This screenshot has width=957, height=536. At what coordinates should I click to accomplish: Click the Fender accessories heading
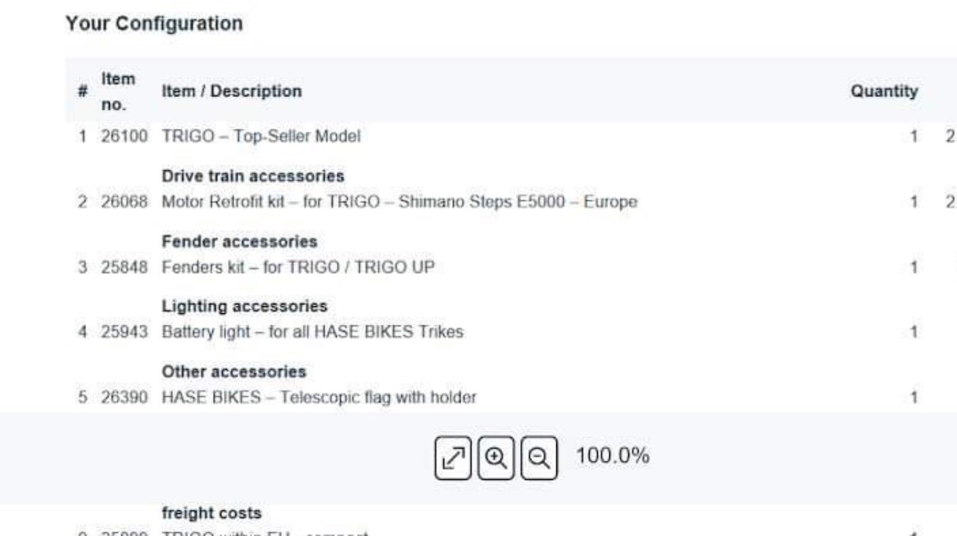click(239, 242)
